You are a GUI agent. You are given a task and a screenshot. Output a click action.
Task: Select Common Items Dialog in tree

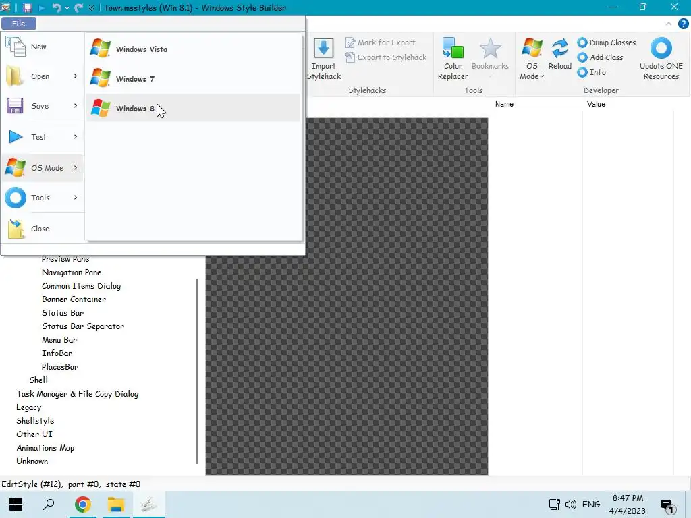(81, 286)
